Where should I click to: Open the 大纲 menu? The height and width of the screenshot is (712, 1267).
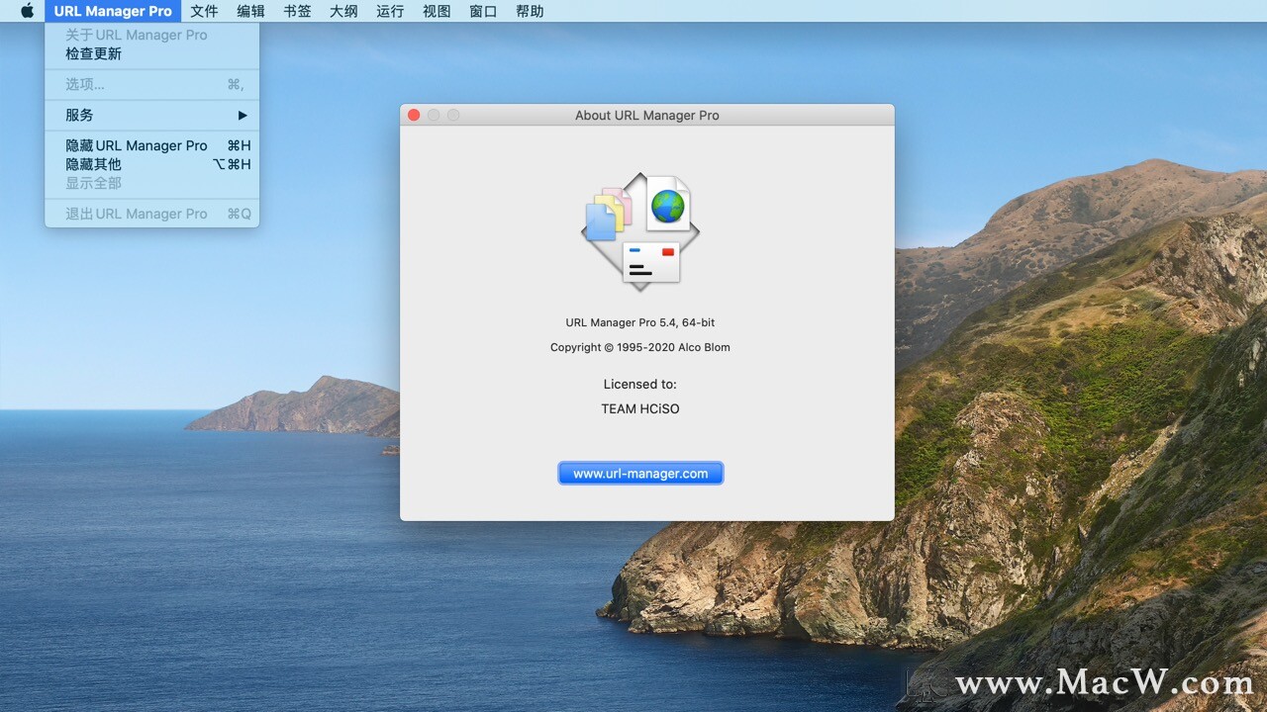[x=343, y=11]
